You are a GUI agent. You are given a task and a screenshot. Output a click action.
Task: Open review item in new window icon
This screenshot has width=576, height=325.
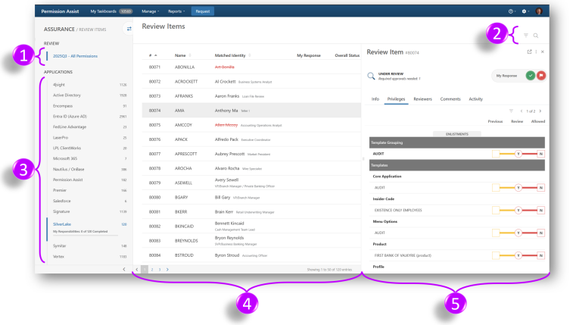[x=529, y=52]
